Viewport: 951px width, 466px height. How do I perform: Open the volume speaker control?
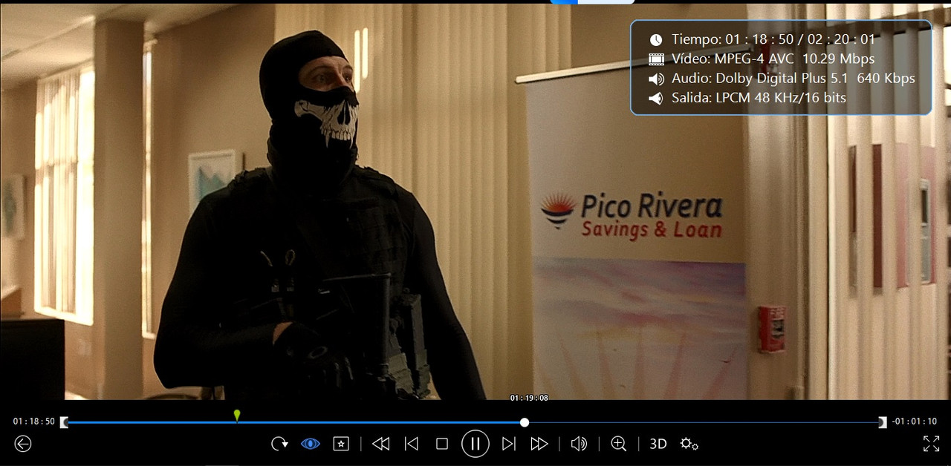pyautogui.click(x=579, y=444)
